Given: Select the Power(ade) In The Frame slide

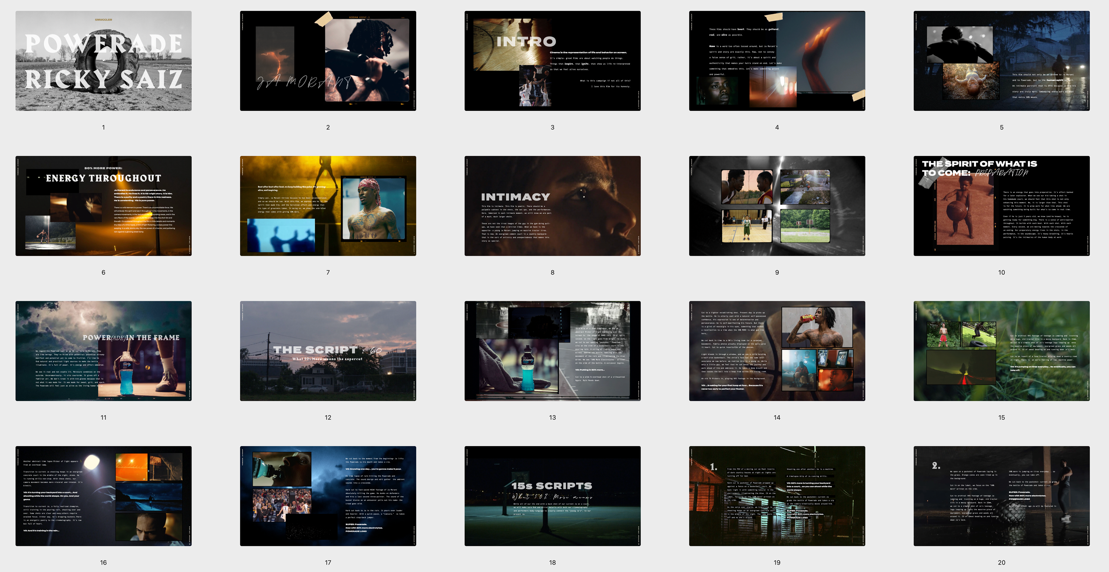Looking at the screenshot, I should pyautogui.click(x=103, y=351).
